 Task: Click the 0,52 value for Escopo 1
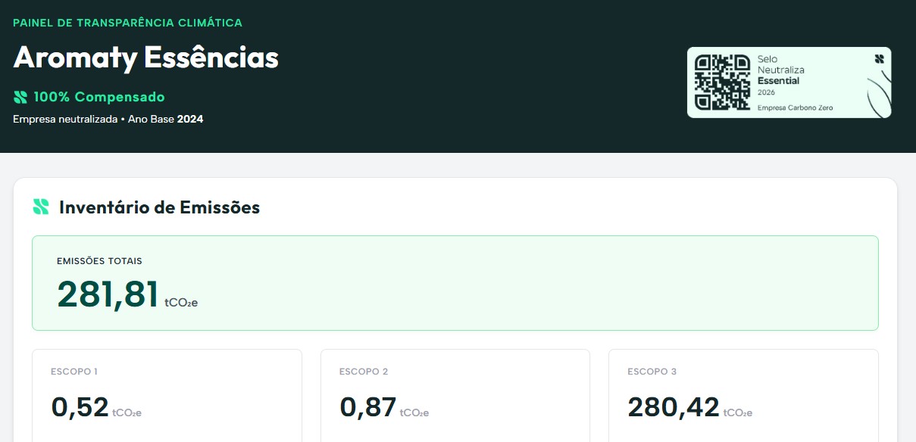pyautogui.click(x=80, y=407)
